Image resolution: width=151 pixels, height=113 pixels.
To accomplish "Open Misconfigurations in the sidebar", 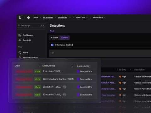I will click(28, 58).
